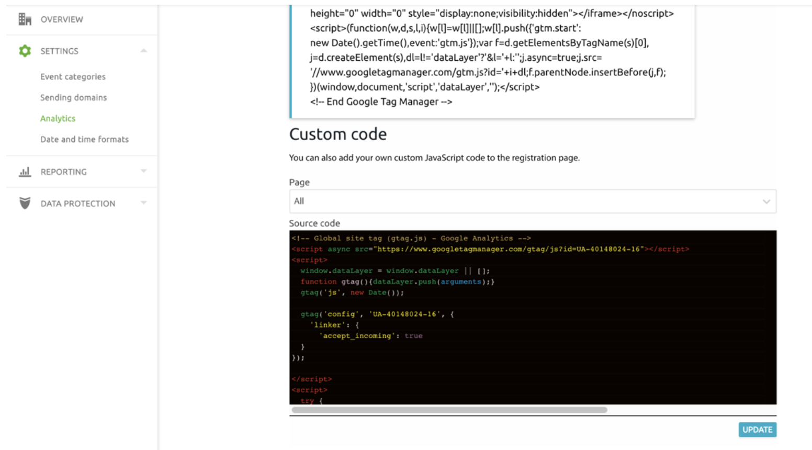Click the Overview label in sidebar
812x450 pixels.
pos(62,19)
